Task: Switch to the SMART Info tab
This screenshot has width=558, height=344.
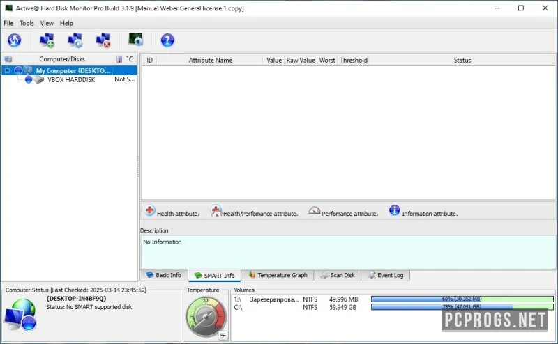Action: pyautogui.click(x=215, y=276)
